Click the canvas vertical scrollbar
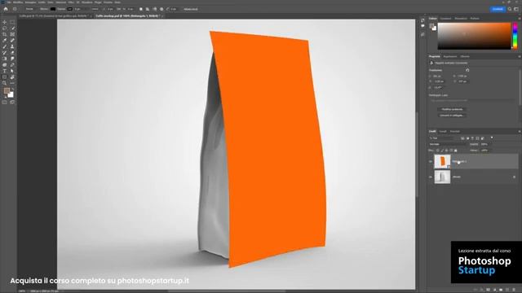 point(417,155)
